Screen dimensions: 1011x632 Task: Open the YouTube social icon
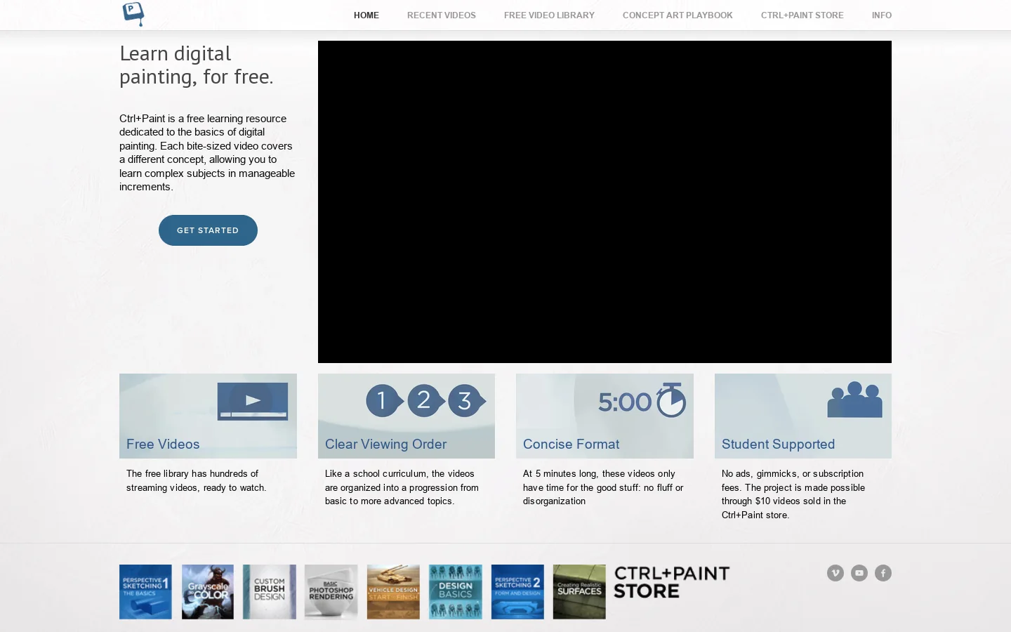(859, 573)
